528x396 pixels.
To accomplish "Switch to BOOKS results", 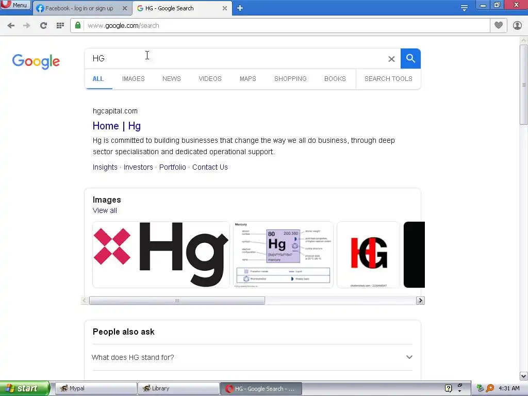I will (335, 79).
